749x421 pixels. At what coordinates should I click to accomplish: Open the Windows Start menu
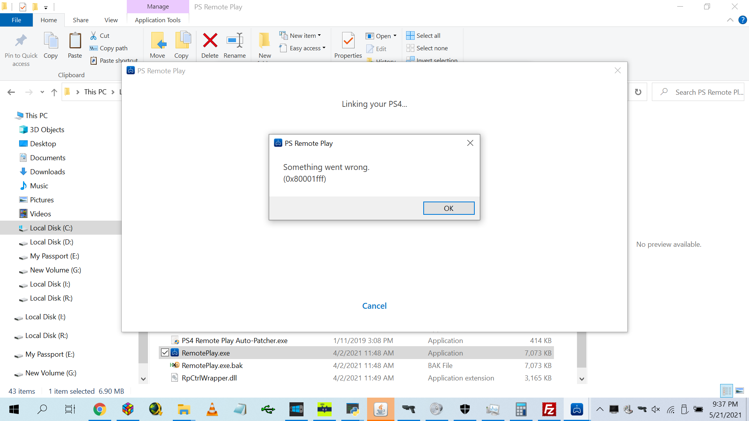tap(14, 409)
